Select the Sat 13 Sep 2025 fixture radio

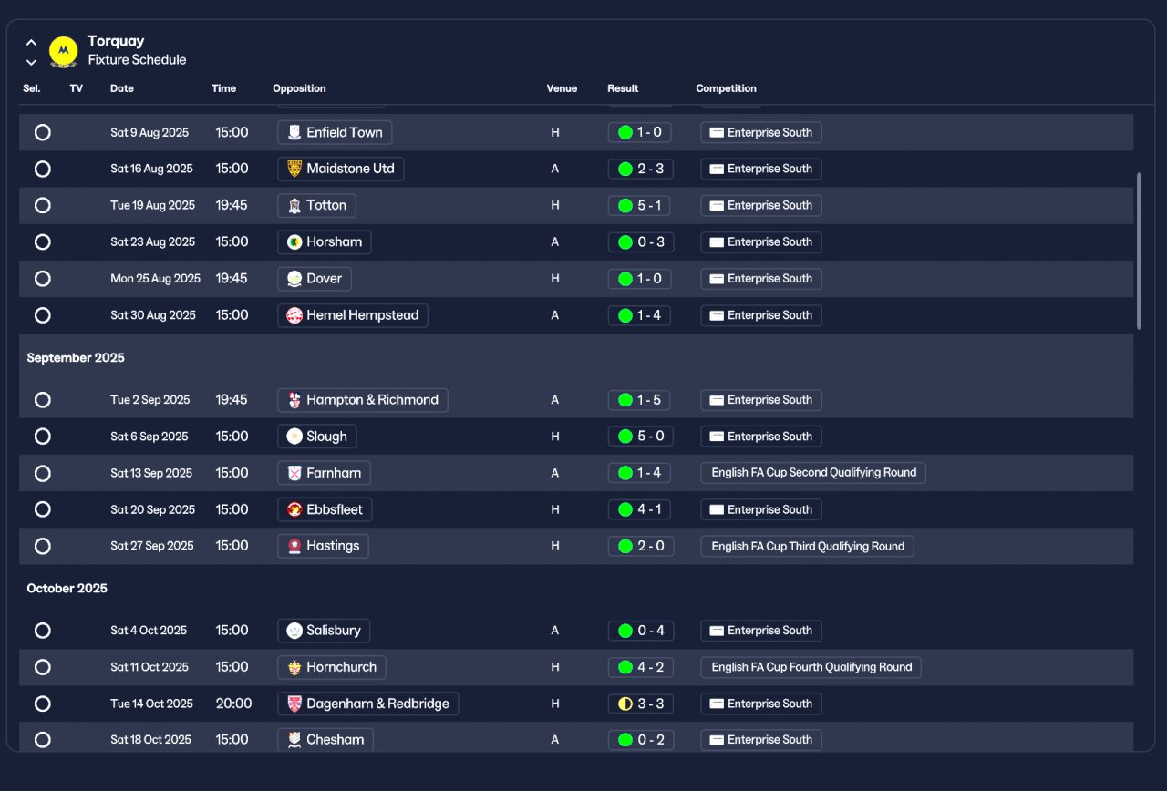click(x=42, y=472)
